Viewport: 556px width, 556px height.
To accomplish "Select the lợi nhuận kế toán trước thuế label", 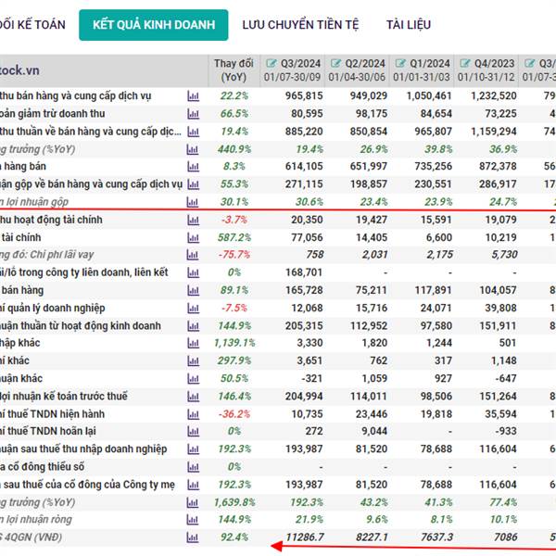I will [x=63, y=397].
